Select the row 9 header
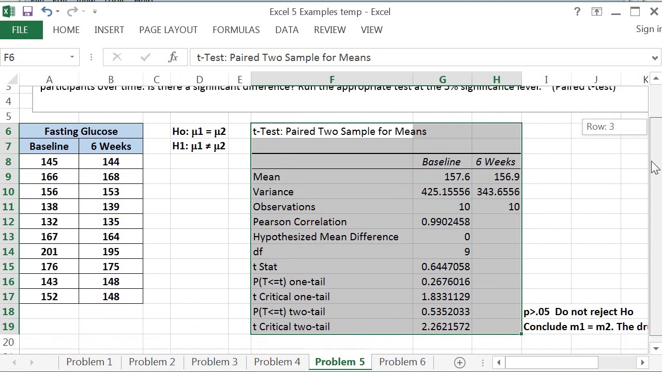662x372 pixels. pos(9,177)
